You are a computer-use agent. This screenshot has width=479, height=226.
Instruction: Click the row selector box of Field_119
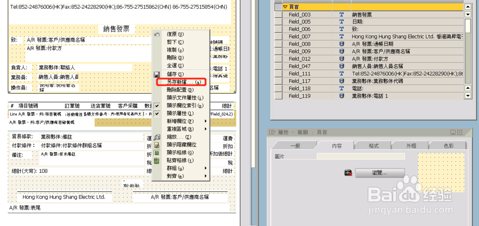pos(278,95)
